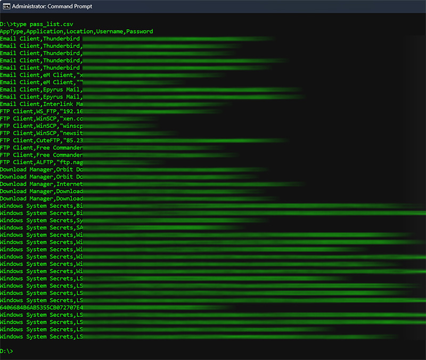Select the 'Username' header word

pos(110,31)
